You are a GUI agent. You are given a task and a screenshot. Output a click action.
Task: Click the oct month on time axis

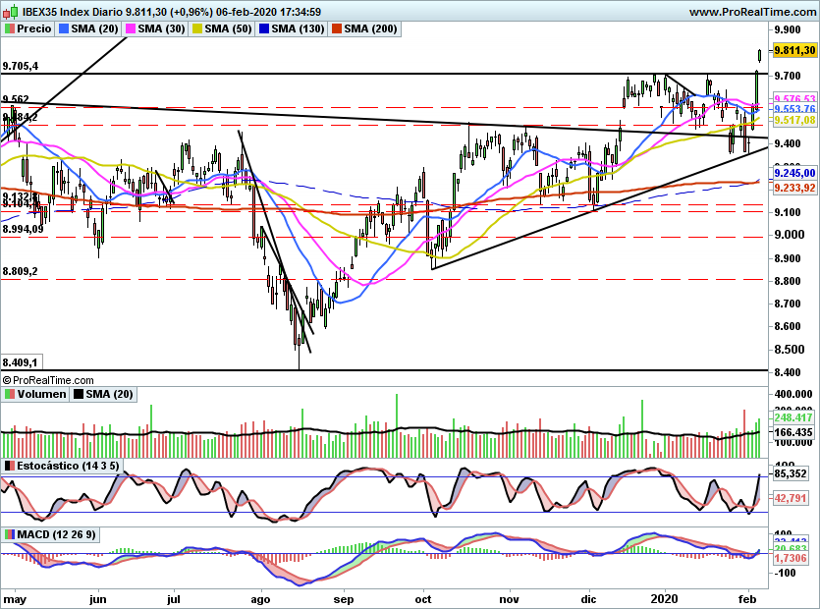click(x=423, y=599)
